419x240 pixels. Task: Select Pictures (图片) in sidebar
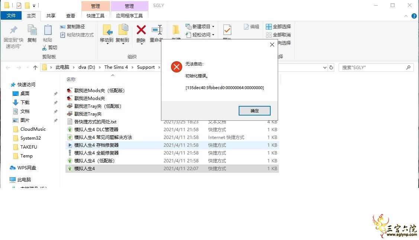click(x=22, y=120)
